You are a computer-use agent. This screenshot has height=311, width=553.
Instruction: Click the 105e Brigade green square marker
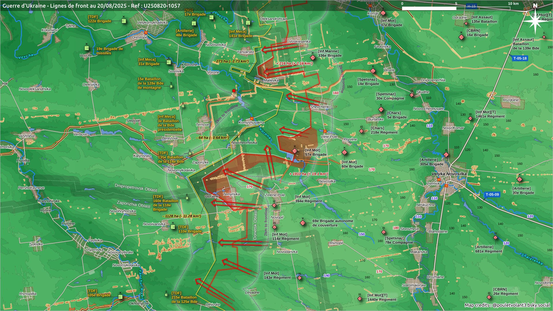tap(120, 297)
